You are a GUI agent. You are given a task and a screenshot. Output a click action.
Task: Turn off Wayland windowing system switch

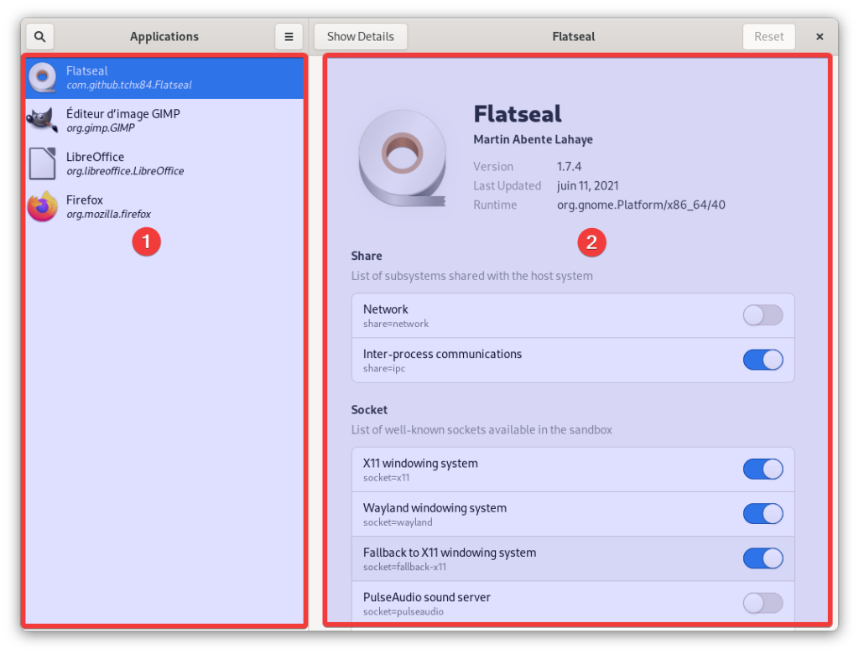(x=763, y=514)
